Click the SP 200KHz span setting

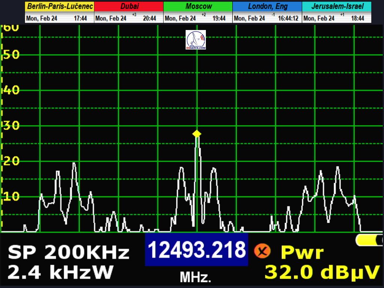[69, 253]
